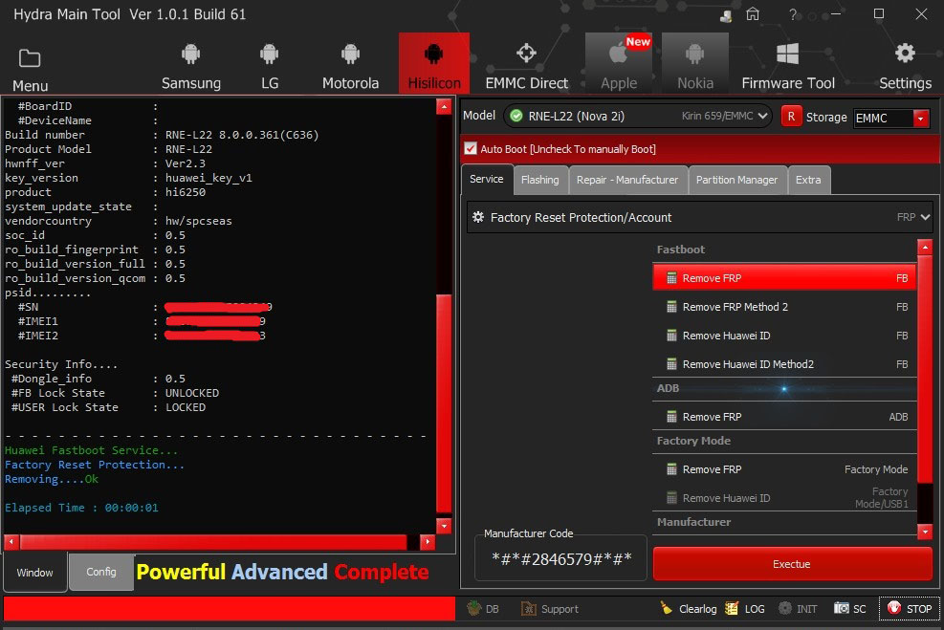Click the Manufacturer Code field

(x=561, y=559)
